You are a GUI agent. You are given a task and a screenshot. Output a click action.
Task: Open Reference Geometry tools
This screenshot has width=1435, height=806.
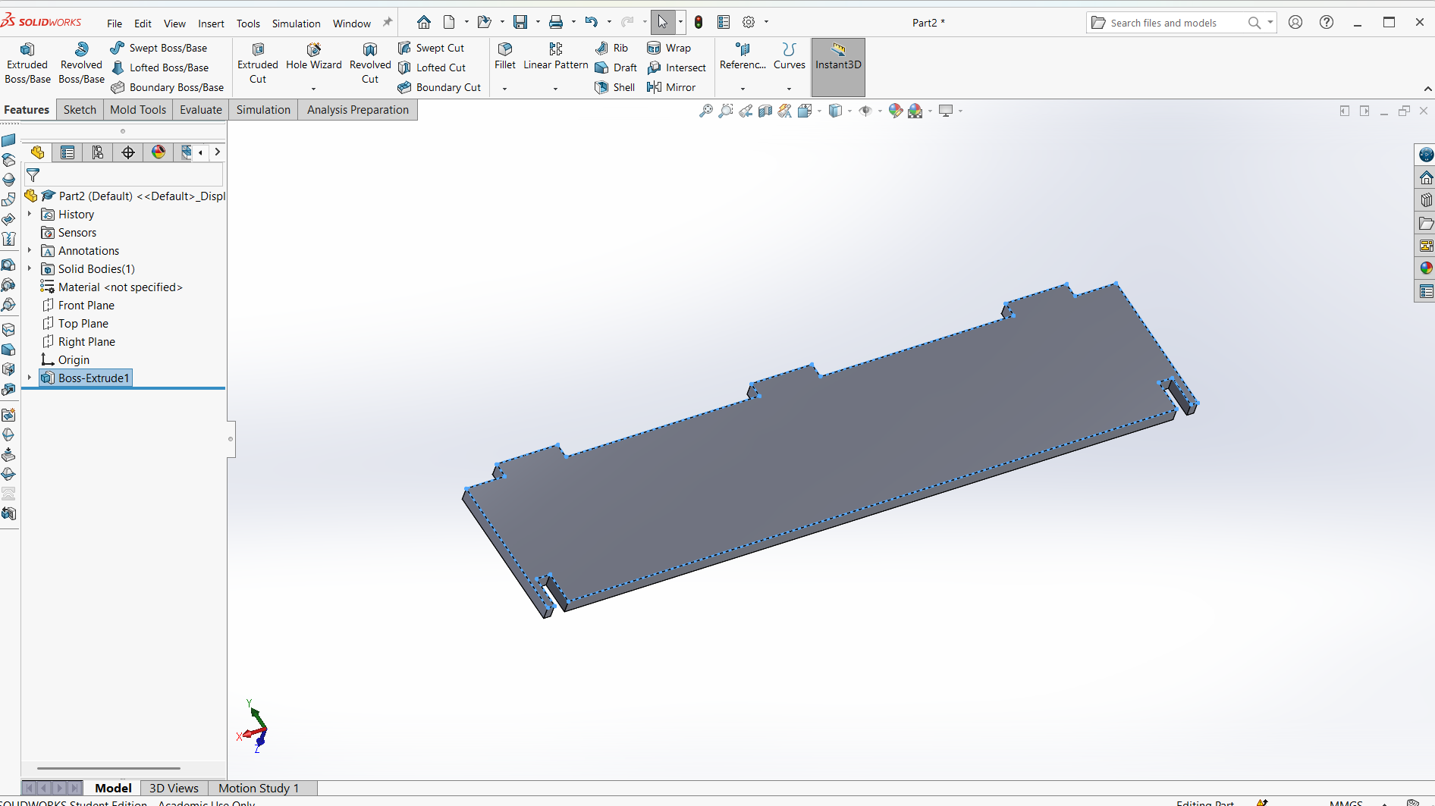click(743, 57)
